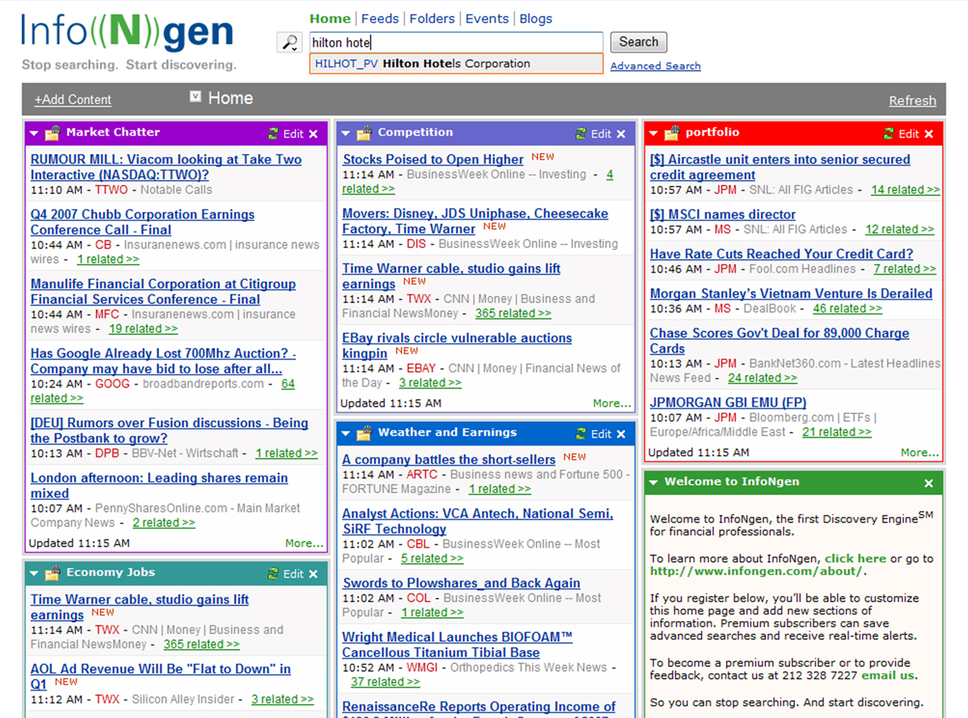Screen dimensions: 968x718
Task: Edit the Market Chatter panel
Action: (293, 134)
